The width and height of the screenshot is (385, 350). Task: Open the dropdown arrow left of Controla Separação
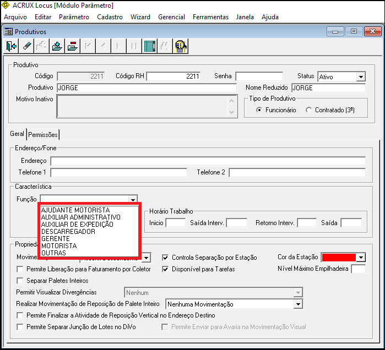146,258
